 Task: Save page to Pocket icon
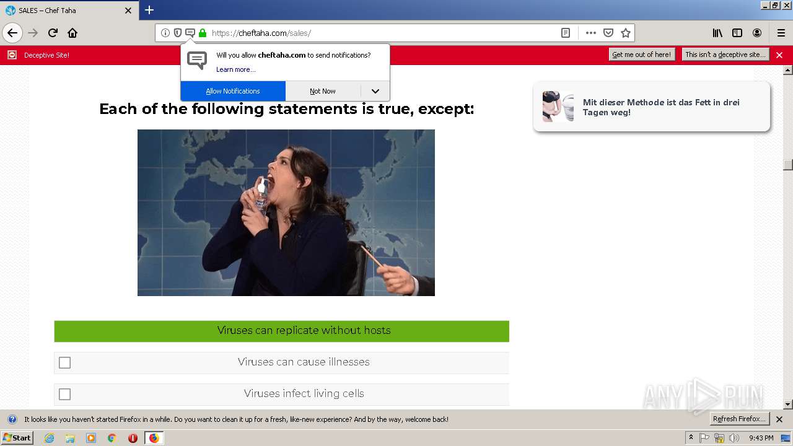[608, 33]
